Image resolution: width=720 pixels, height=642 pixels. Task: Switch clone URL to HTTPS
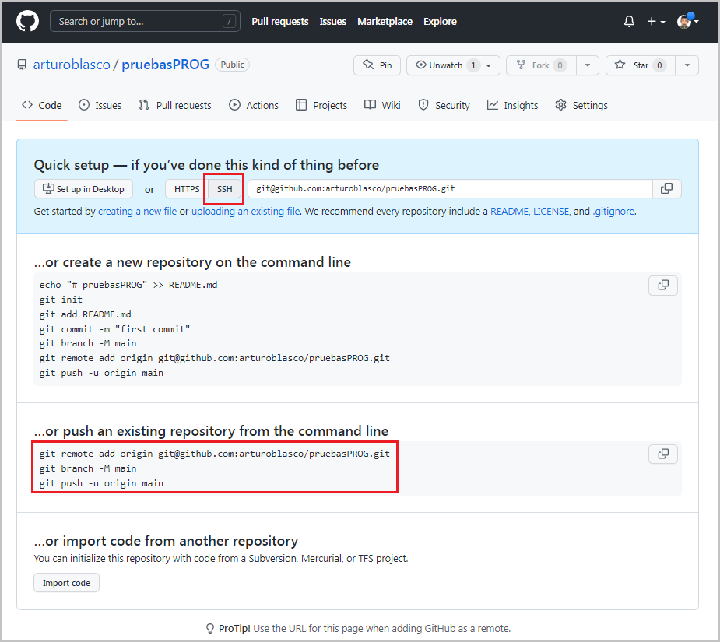coord(187,189)
